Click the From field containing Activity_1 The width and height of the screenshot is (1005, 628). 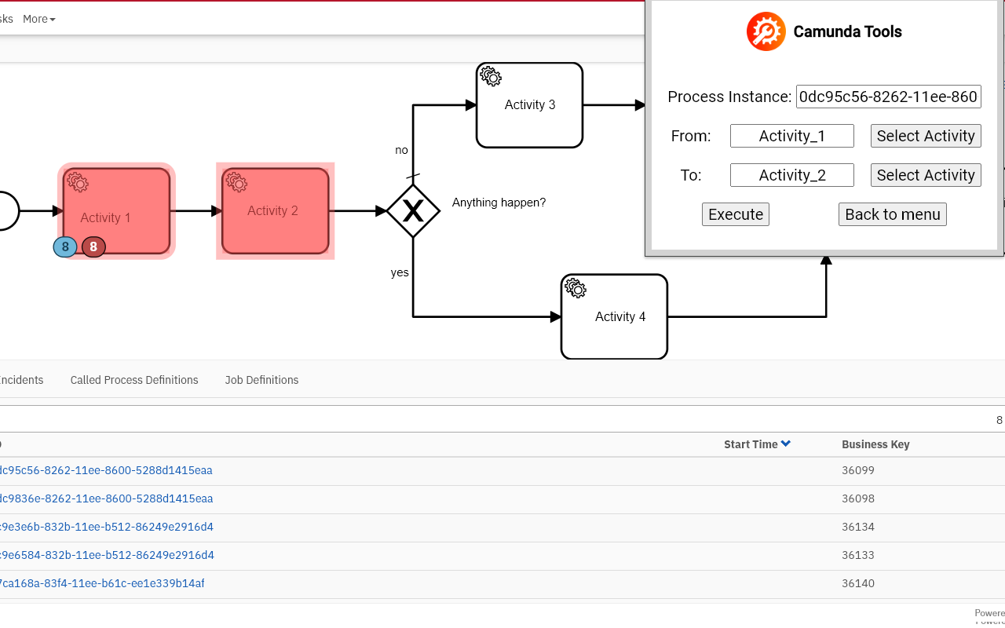tap(791, 136)
